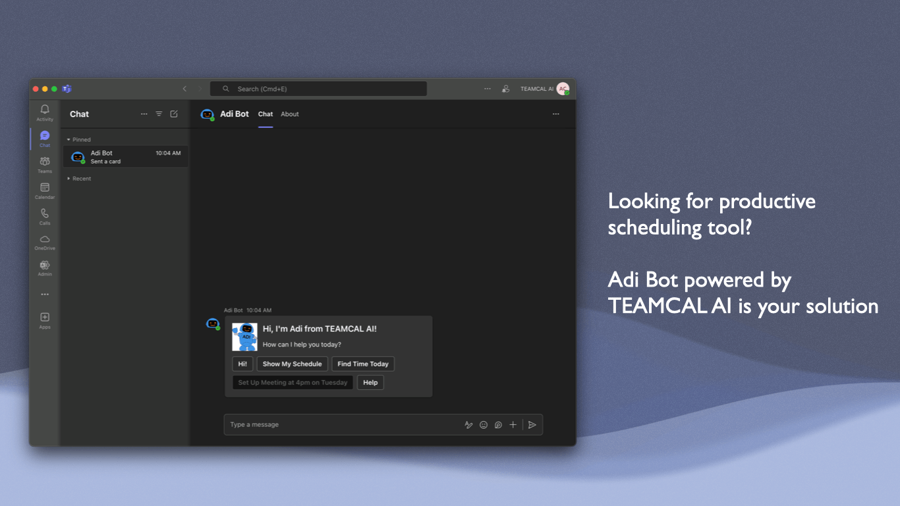The image size is (900, 506).
Task: Open the Apps store
Action: 45,320
